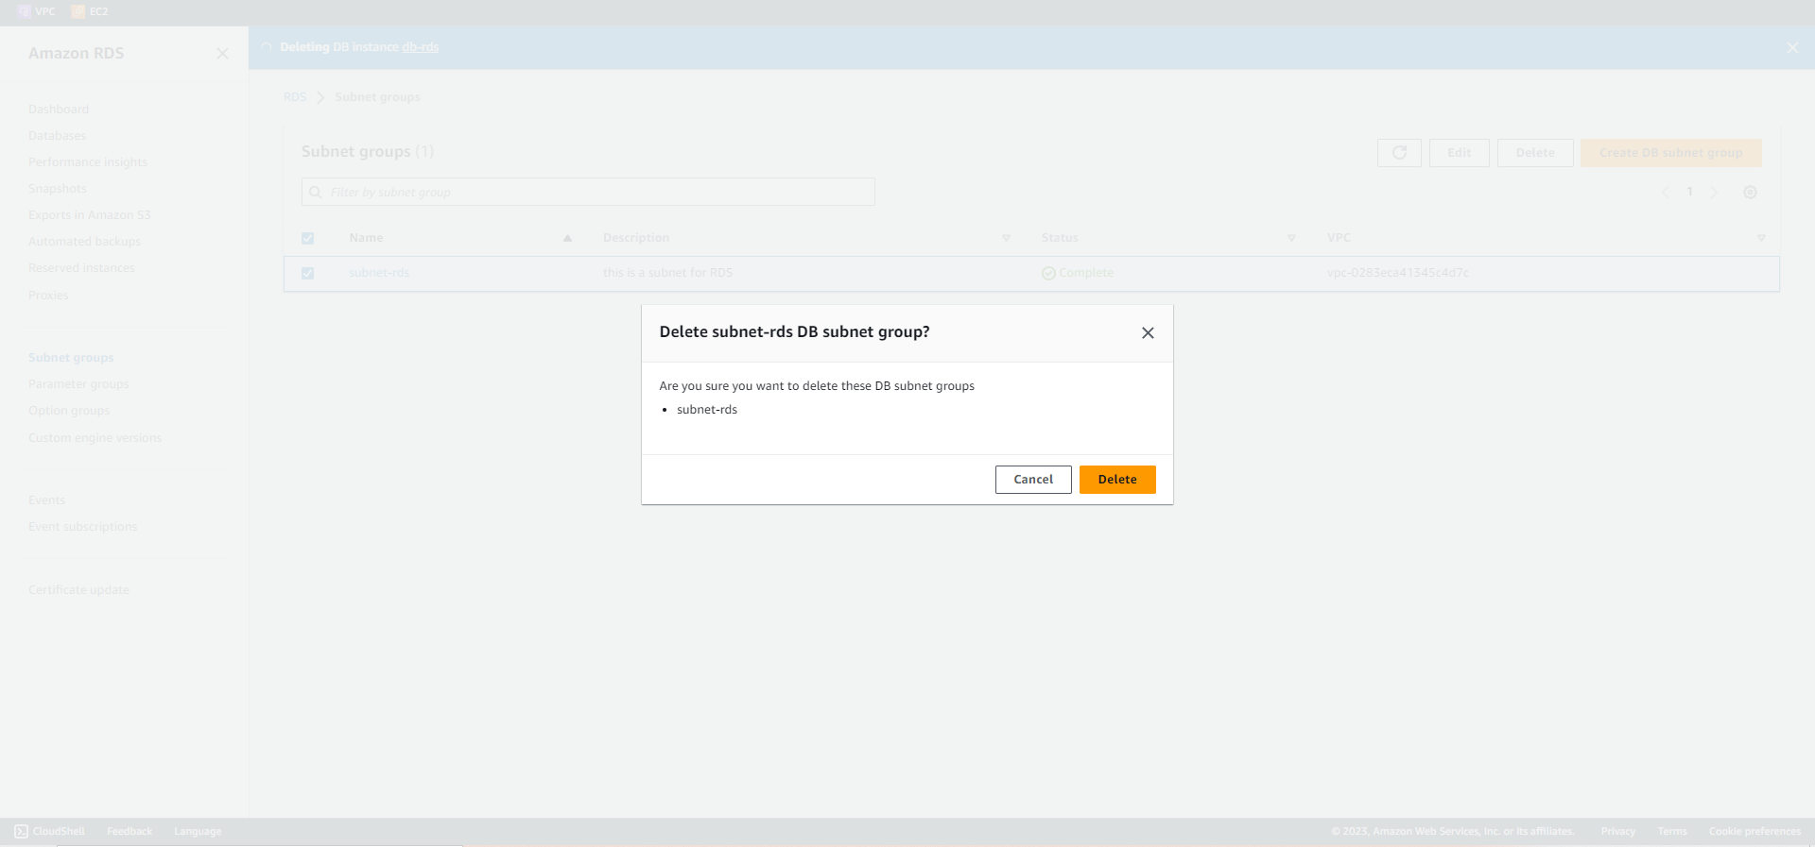
Task: Collapse the Amazon RDS navigation panel
Action: (x=222, y=54)
